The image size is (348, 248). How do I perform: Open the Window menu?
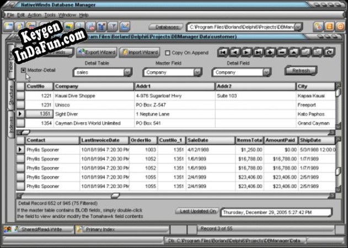coord(67,15)
